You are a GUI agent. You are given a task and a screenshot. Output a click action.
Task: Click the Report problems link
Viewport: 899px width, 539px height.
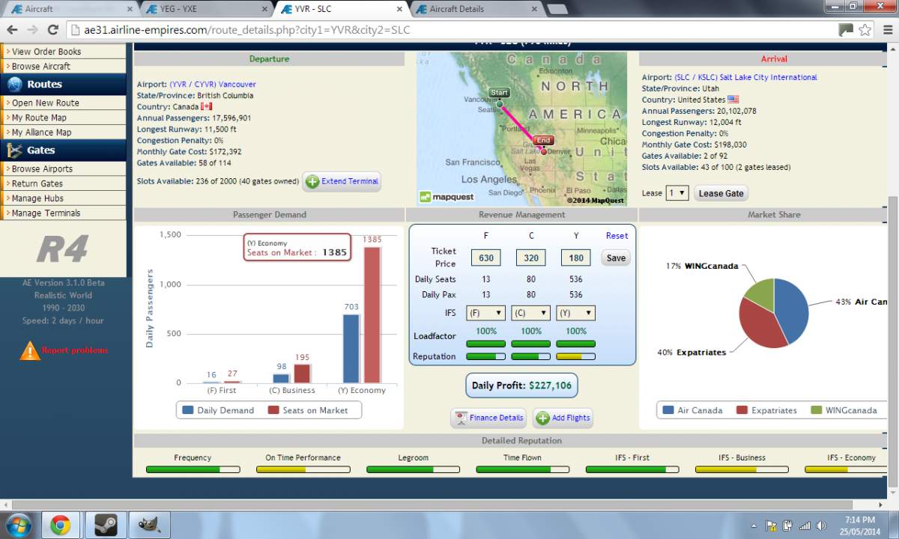coord(75,350)
